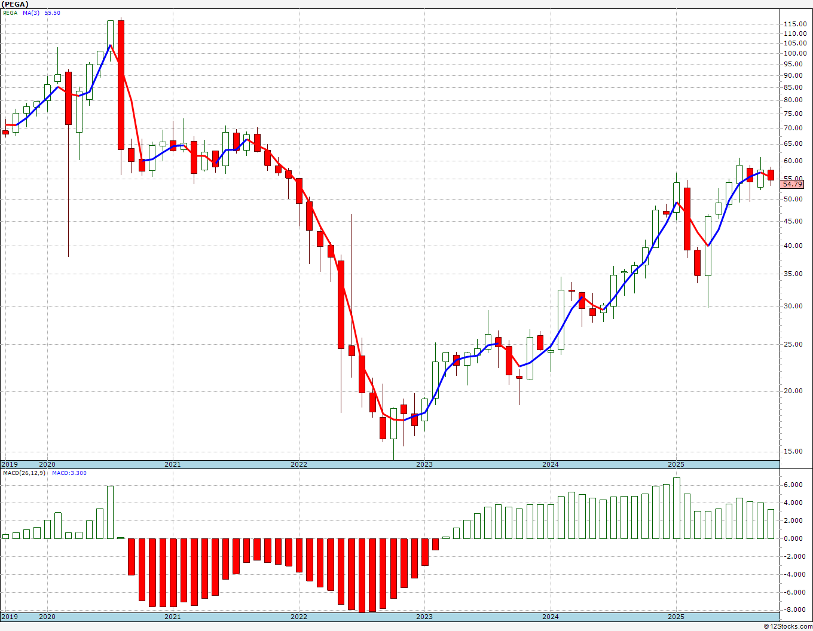Screen dimensions: 813x631
Task: Click the 90.00 price axis label
Action: [794, 75]
